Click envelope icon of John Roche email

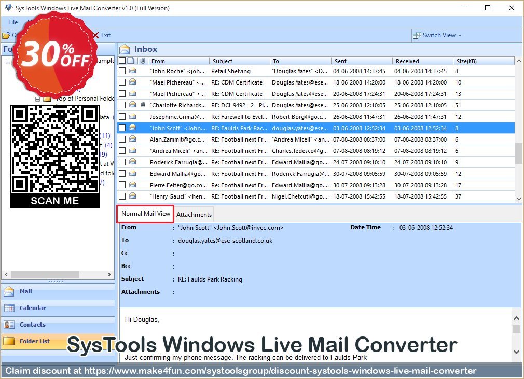pyautogui.click(x=132, y=71)
